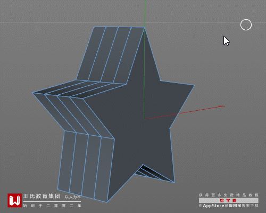
Task: Grab the red X-axis handle arrow
Action: click(x=222, y=106)
